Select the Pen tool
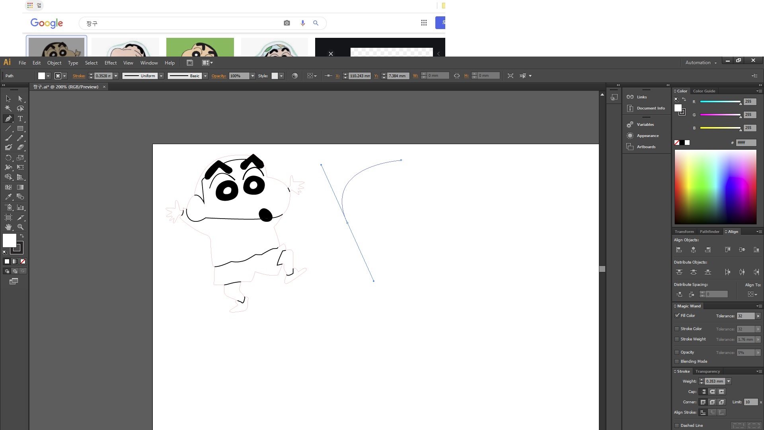The height and width of the screenshot is (430, 764). pyautogui.click(x=8, y=119)
